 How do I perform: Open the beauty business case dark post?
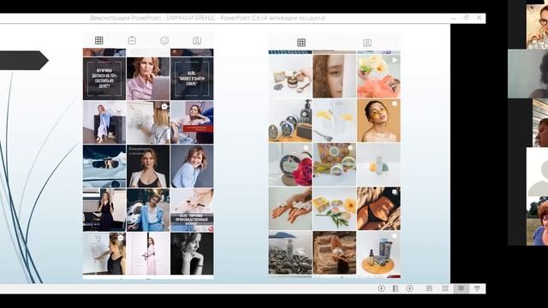[x=192, y=79]
